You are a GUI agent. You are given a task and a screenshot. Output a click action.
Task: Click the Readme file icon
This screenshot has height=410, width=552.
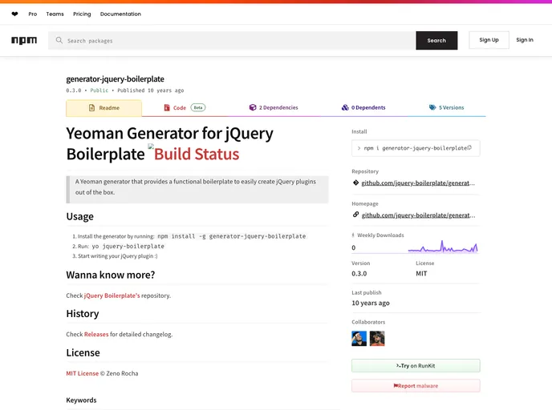[x=92, y=108]
